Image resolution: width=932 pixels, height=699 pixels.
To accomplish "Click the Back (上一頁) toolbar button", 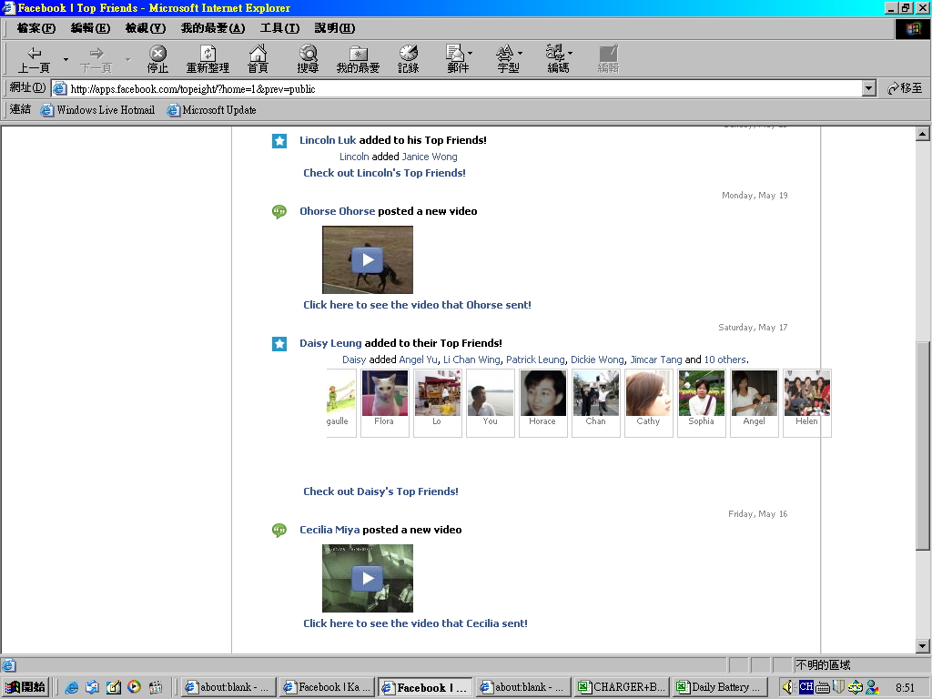I will 34,59.
